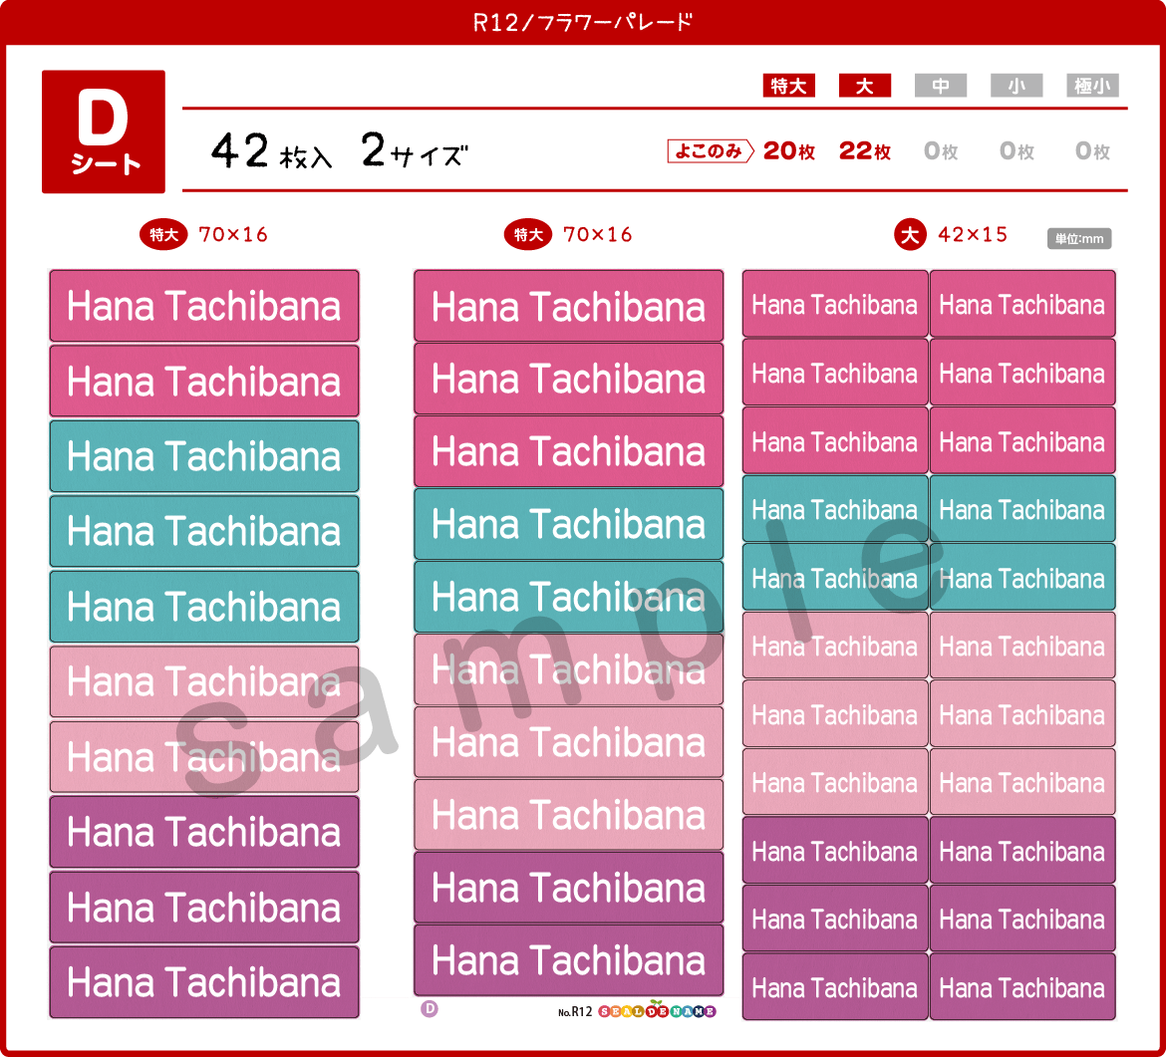The image size is (1166, 1057).
Task: Click the 22枚 count under 大
Action: 865,150
